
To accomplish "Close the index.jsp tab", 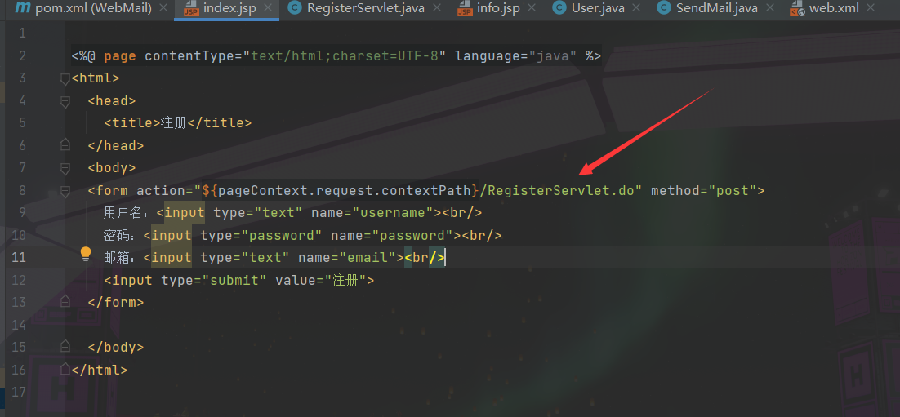I will coord(268,9).
